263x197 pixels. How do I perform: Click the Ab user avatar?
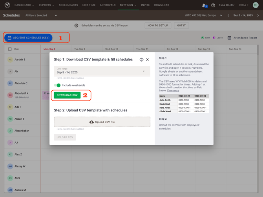click(10, 71)
